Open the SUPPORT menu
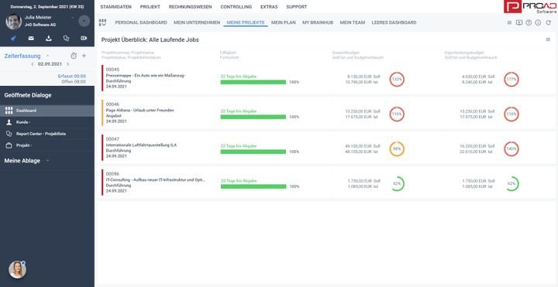The height and width of the screenshot is (287, 558). [296, 7]
